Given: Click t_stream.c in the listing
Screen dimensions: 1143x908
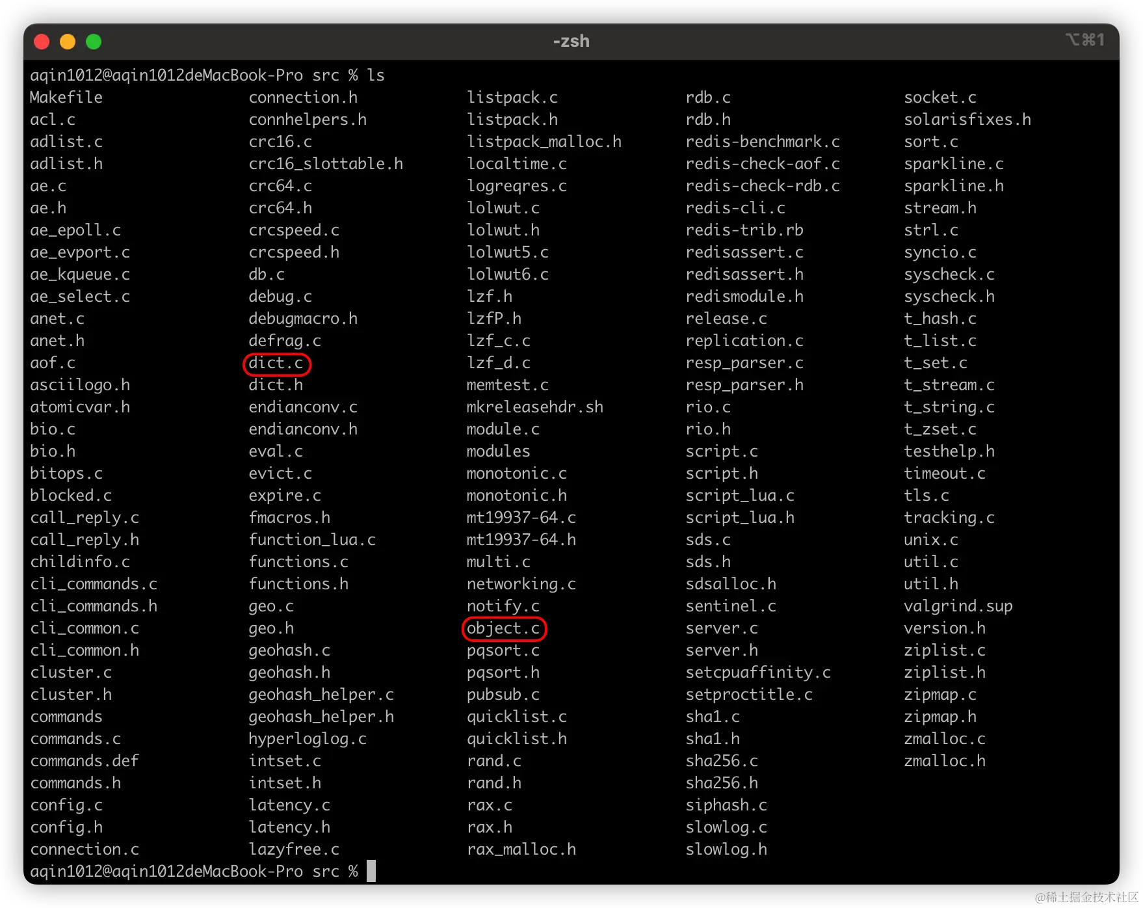Looking at the screenshot, I should click(x=949, y=385).
